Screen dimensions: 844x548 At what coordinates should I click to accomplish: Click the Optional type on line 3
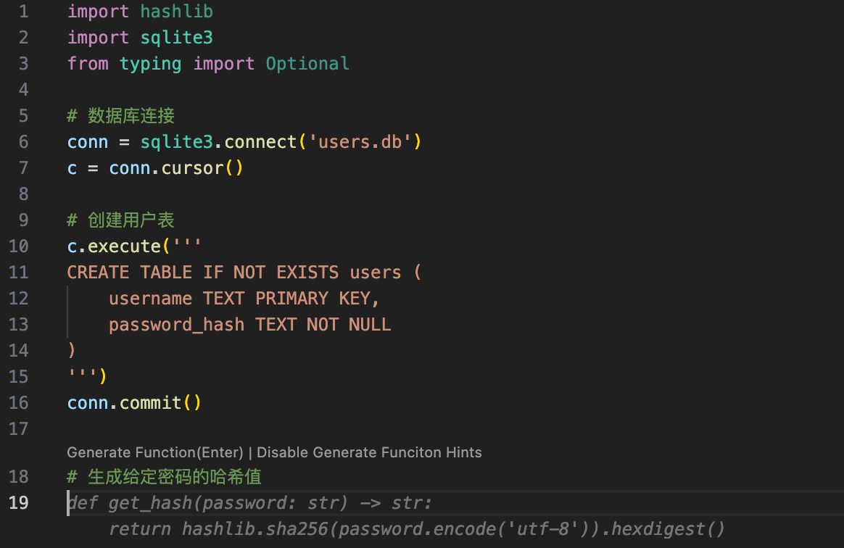[307, 64]
